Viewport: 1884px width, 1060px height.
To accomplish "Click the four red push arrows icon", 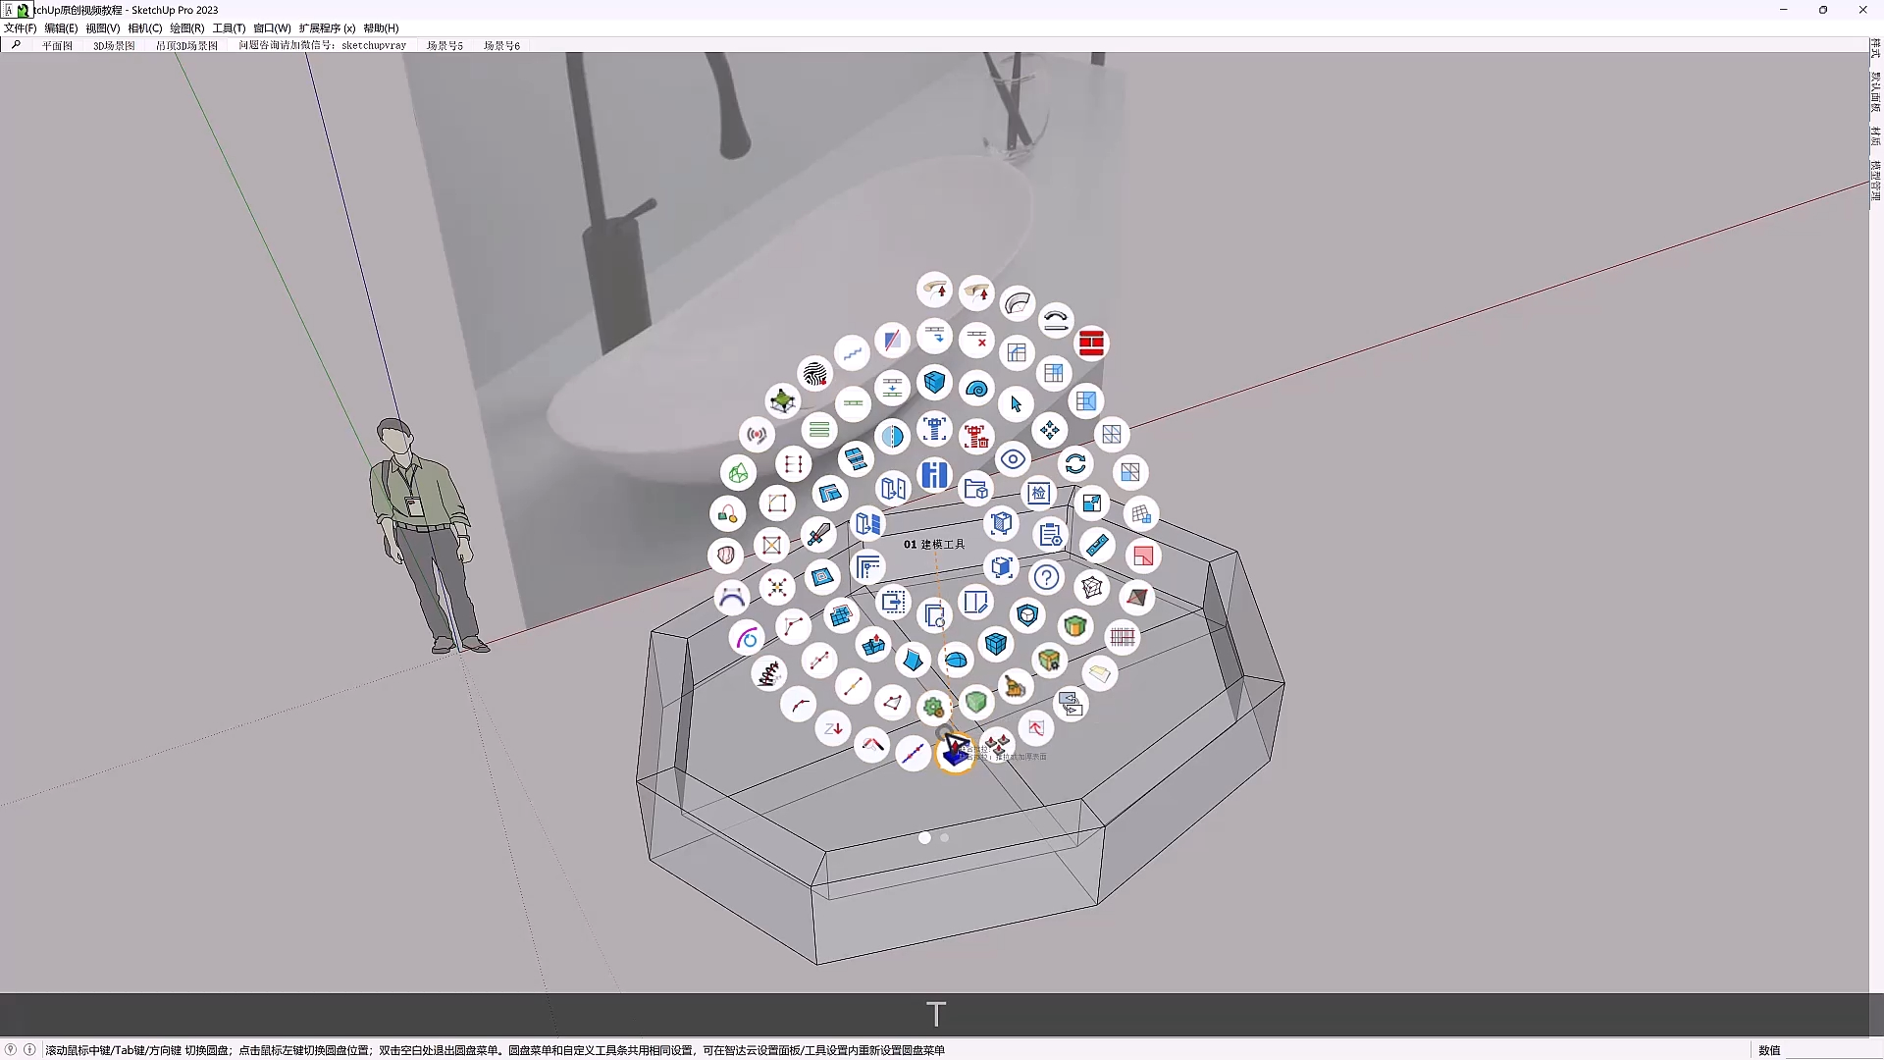I will pos(996,745).
